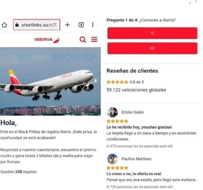Click the Iberia logo
Image resolution: width=203 pixels, height=190 pixels.
(x=47, y=40)
